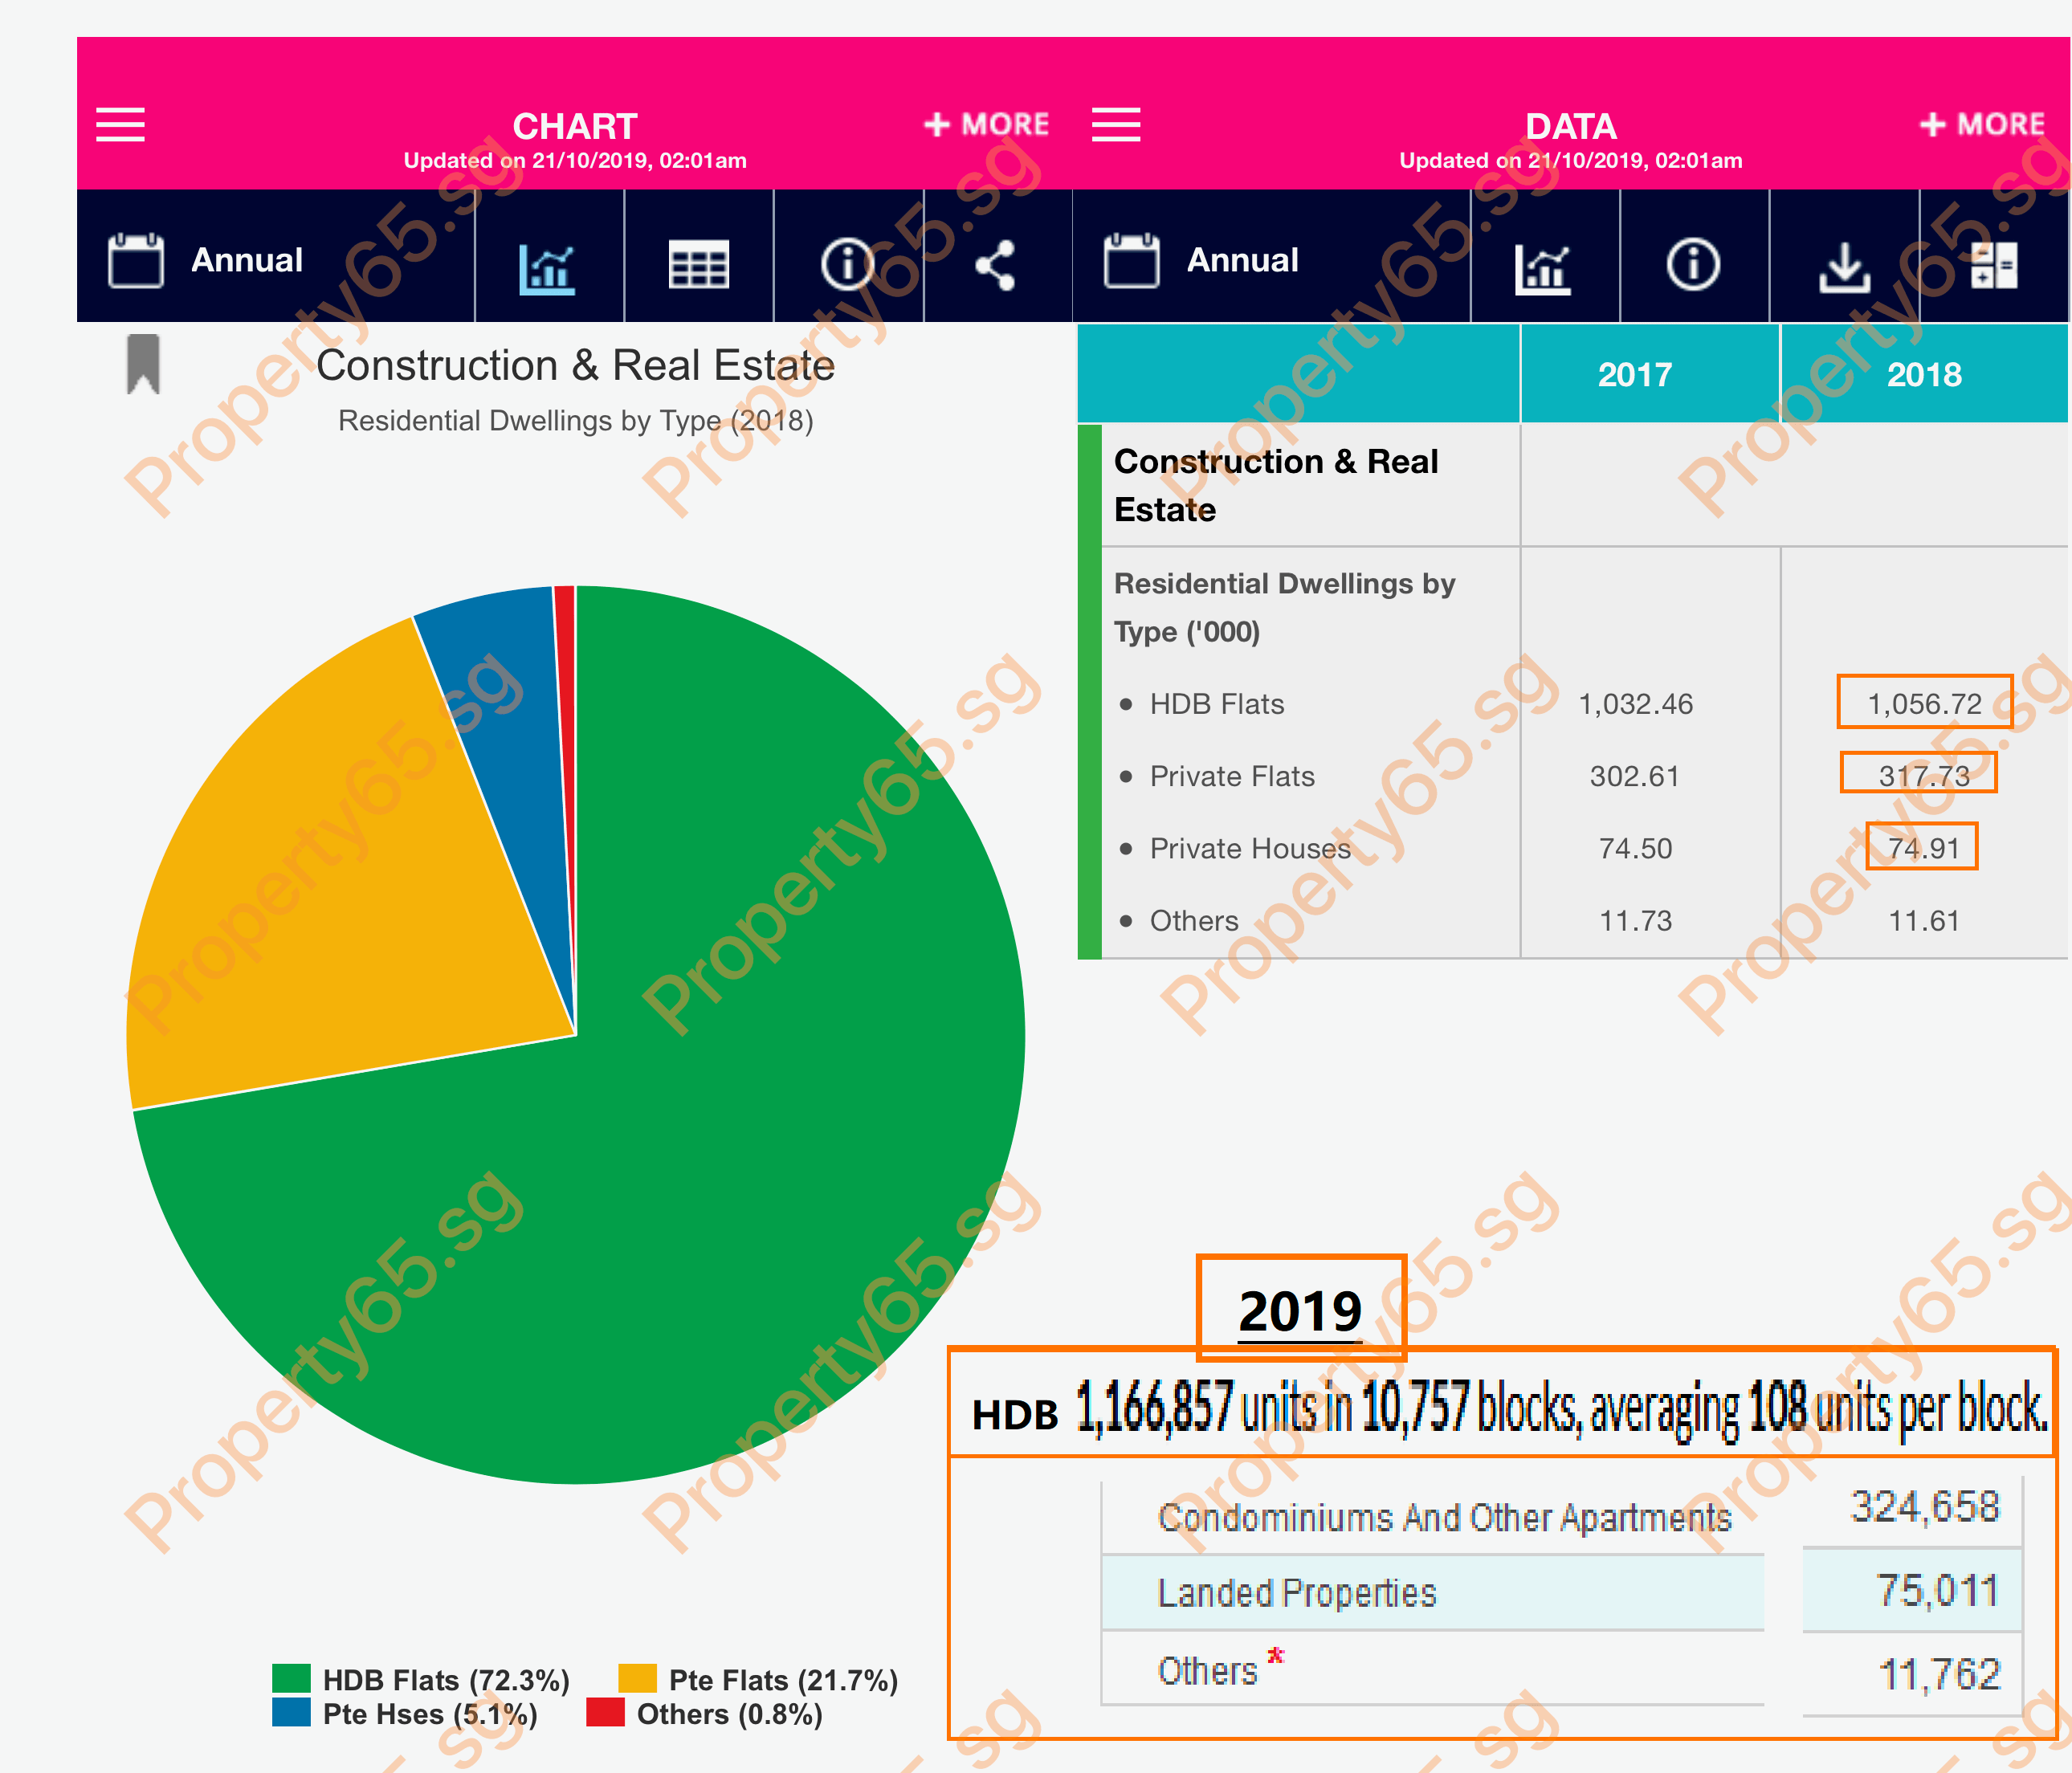Screen dimensions: 2072x1773
Task: Select the 2018 column header
Action: pyautogui.click(x=1923, y=374)
